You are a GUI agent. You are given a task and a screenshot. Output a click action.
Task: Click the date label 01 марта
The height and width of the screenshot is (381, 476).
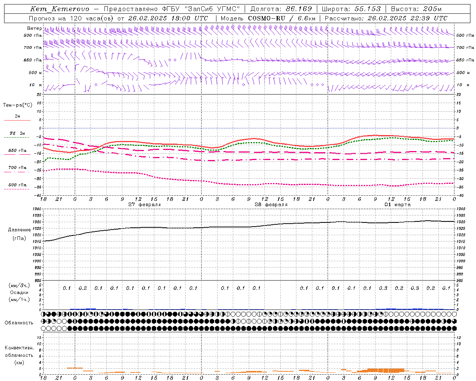coord(398,205)
